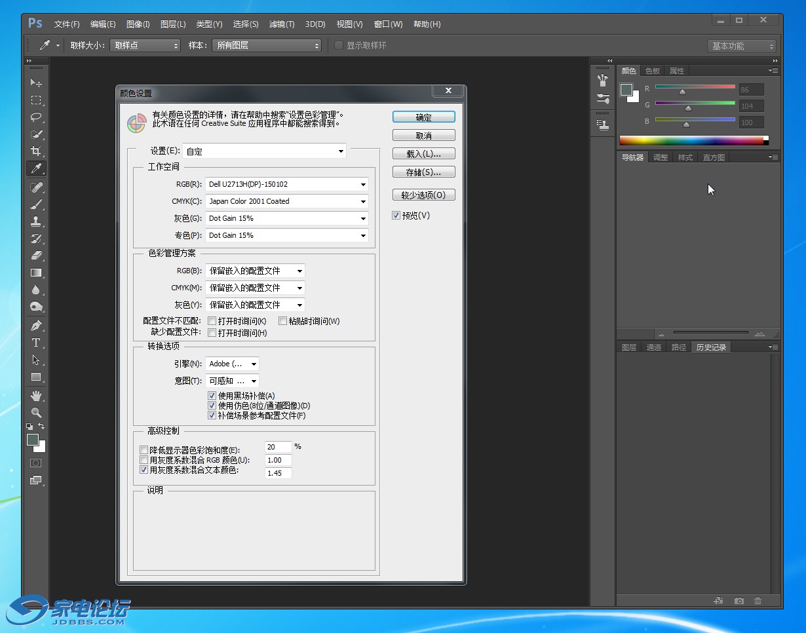Image resolution: width=806 pixels, height=633 pixels.
Task: Click the 载入(L)... Load button
Action: pyautogui.click(x=423, y=154)
